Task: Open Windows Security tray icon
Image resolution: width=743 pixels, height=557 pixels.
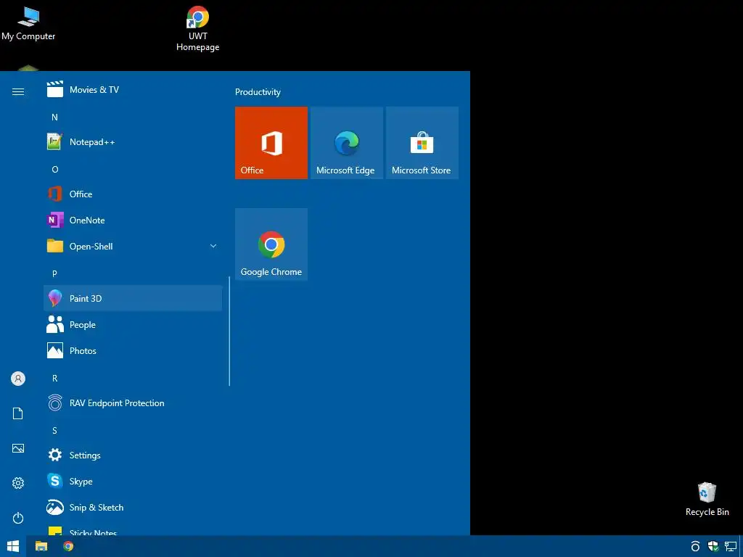Action: (713, 546)
